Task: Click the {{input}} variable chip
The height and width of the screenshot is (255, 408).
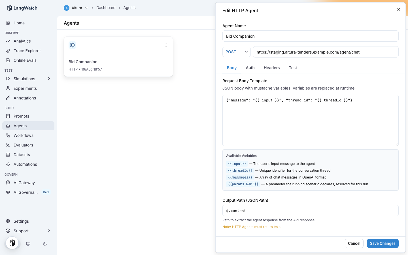Action: pyautogui.click(x=237, y=163)
